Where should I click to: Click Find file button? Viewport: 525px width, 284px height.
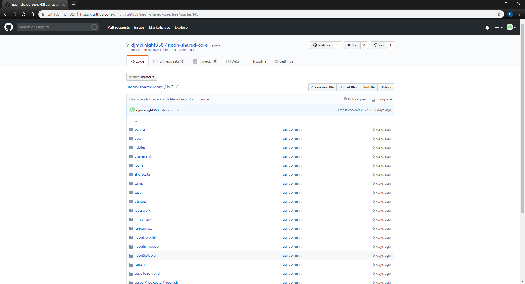pyautogui.click(x=369, y=87)
